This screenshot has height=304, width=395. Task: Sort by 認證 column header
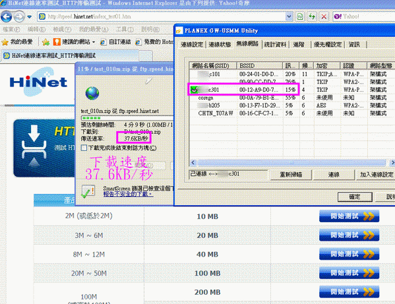353,66
